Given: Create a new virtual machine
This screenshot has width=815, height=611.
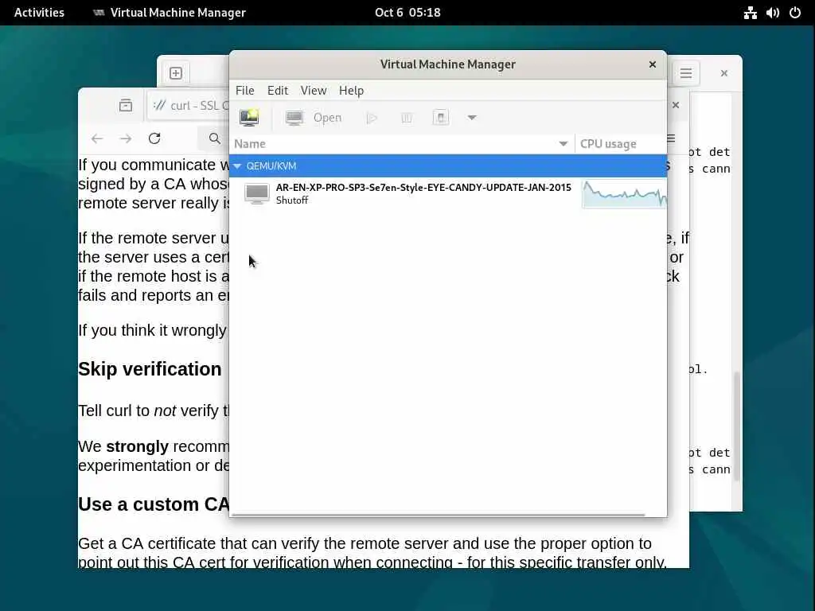Looking at the screenshot, I should (x=249, y=118).
